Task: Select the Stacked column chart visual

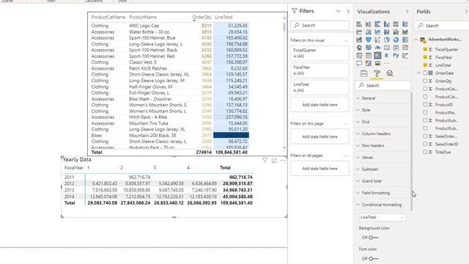Action: click(x=368, y=24)
